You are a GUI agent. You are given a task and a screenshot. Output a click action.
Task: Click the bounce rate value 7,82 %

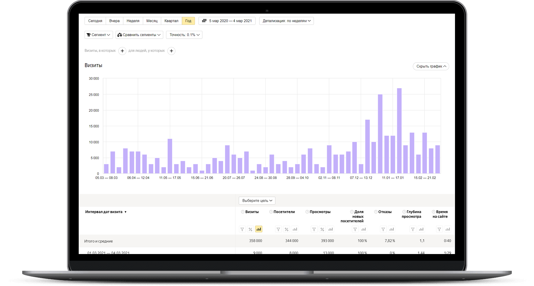(x=390, y=241)
